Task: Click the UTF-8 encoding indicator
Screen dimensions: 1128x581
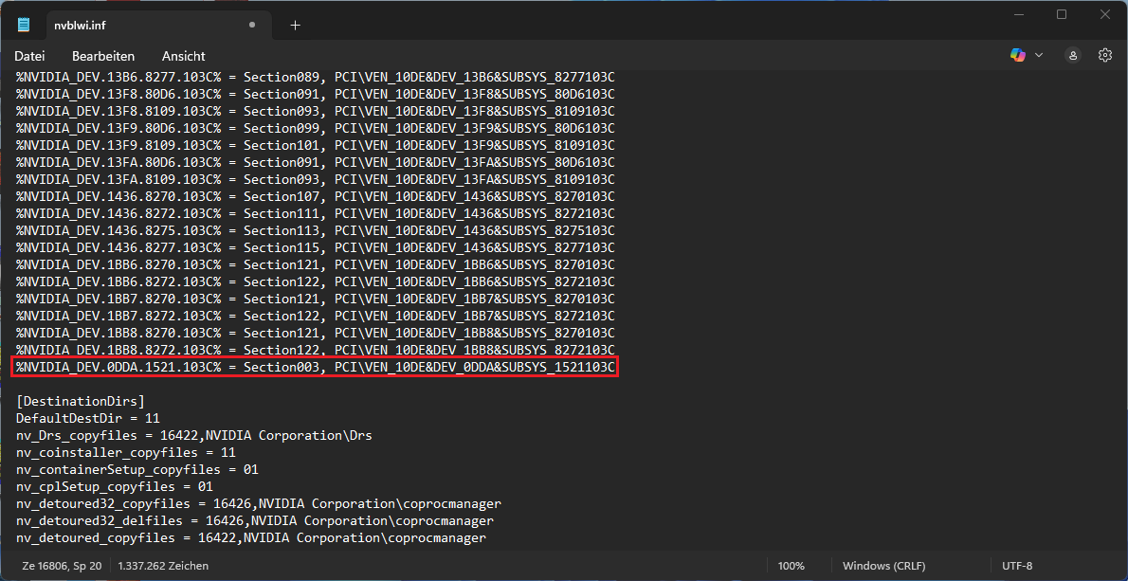Action: pos(1016,565)
